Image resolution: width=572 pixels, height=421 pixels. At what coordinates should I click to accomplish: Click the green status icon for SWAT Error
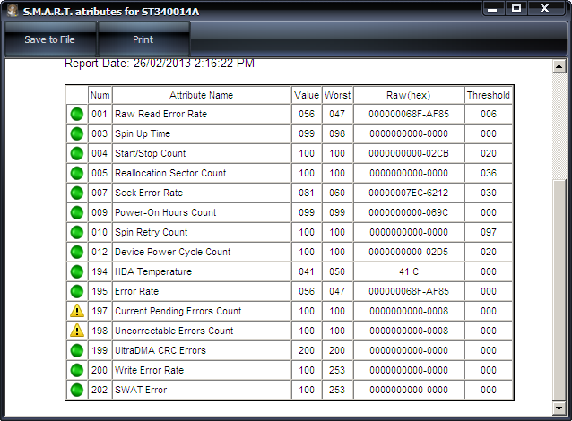point(77,390)
